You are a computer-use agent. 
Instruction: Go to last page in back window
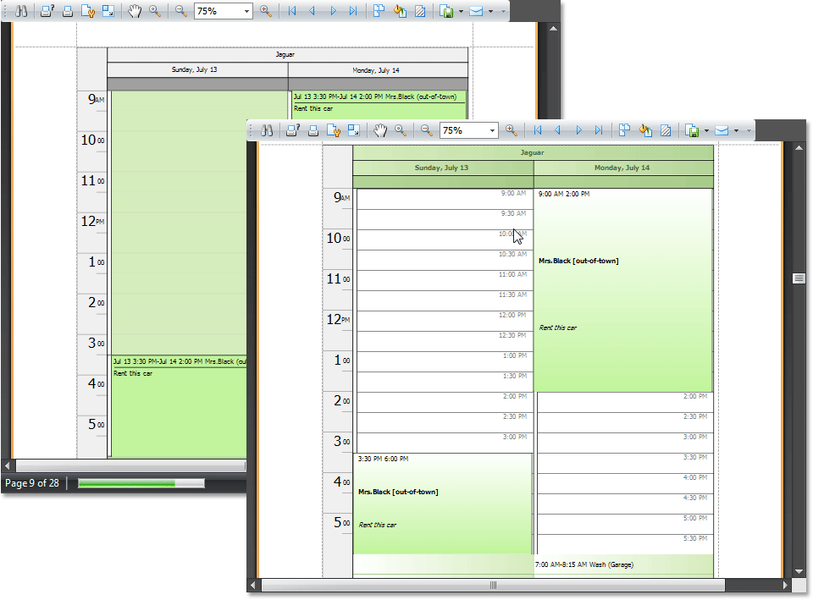[353, 11]
